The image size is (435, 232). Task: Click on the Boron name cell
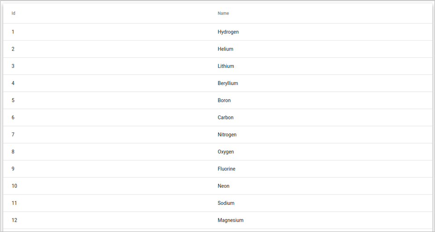pyautogui.click(x=224, y=100)
